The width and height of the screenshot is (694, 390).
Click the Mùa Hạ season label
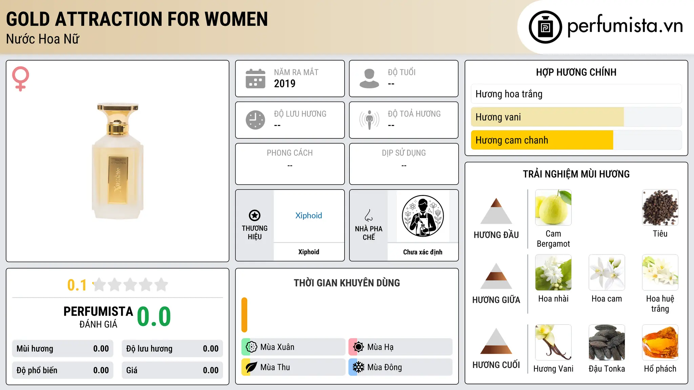pyautogui.click(x=381, y=347)
